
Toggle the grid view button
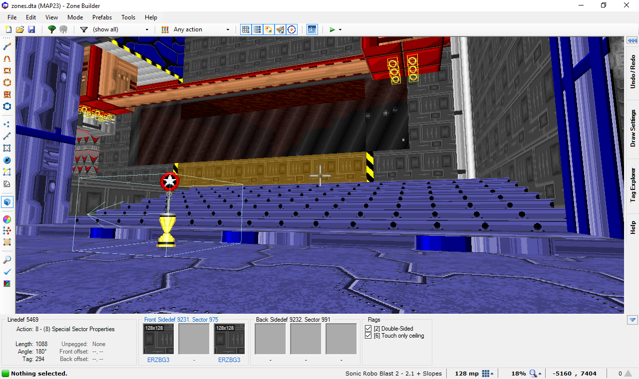pyautogui.click(x=246, y=29)
